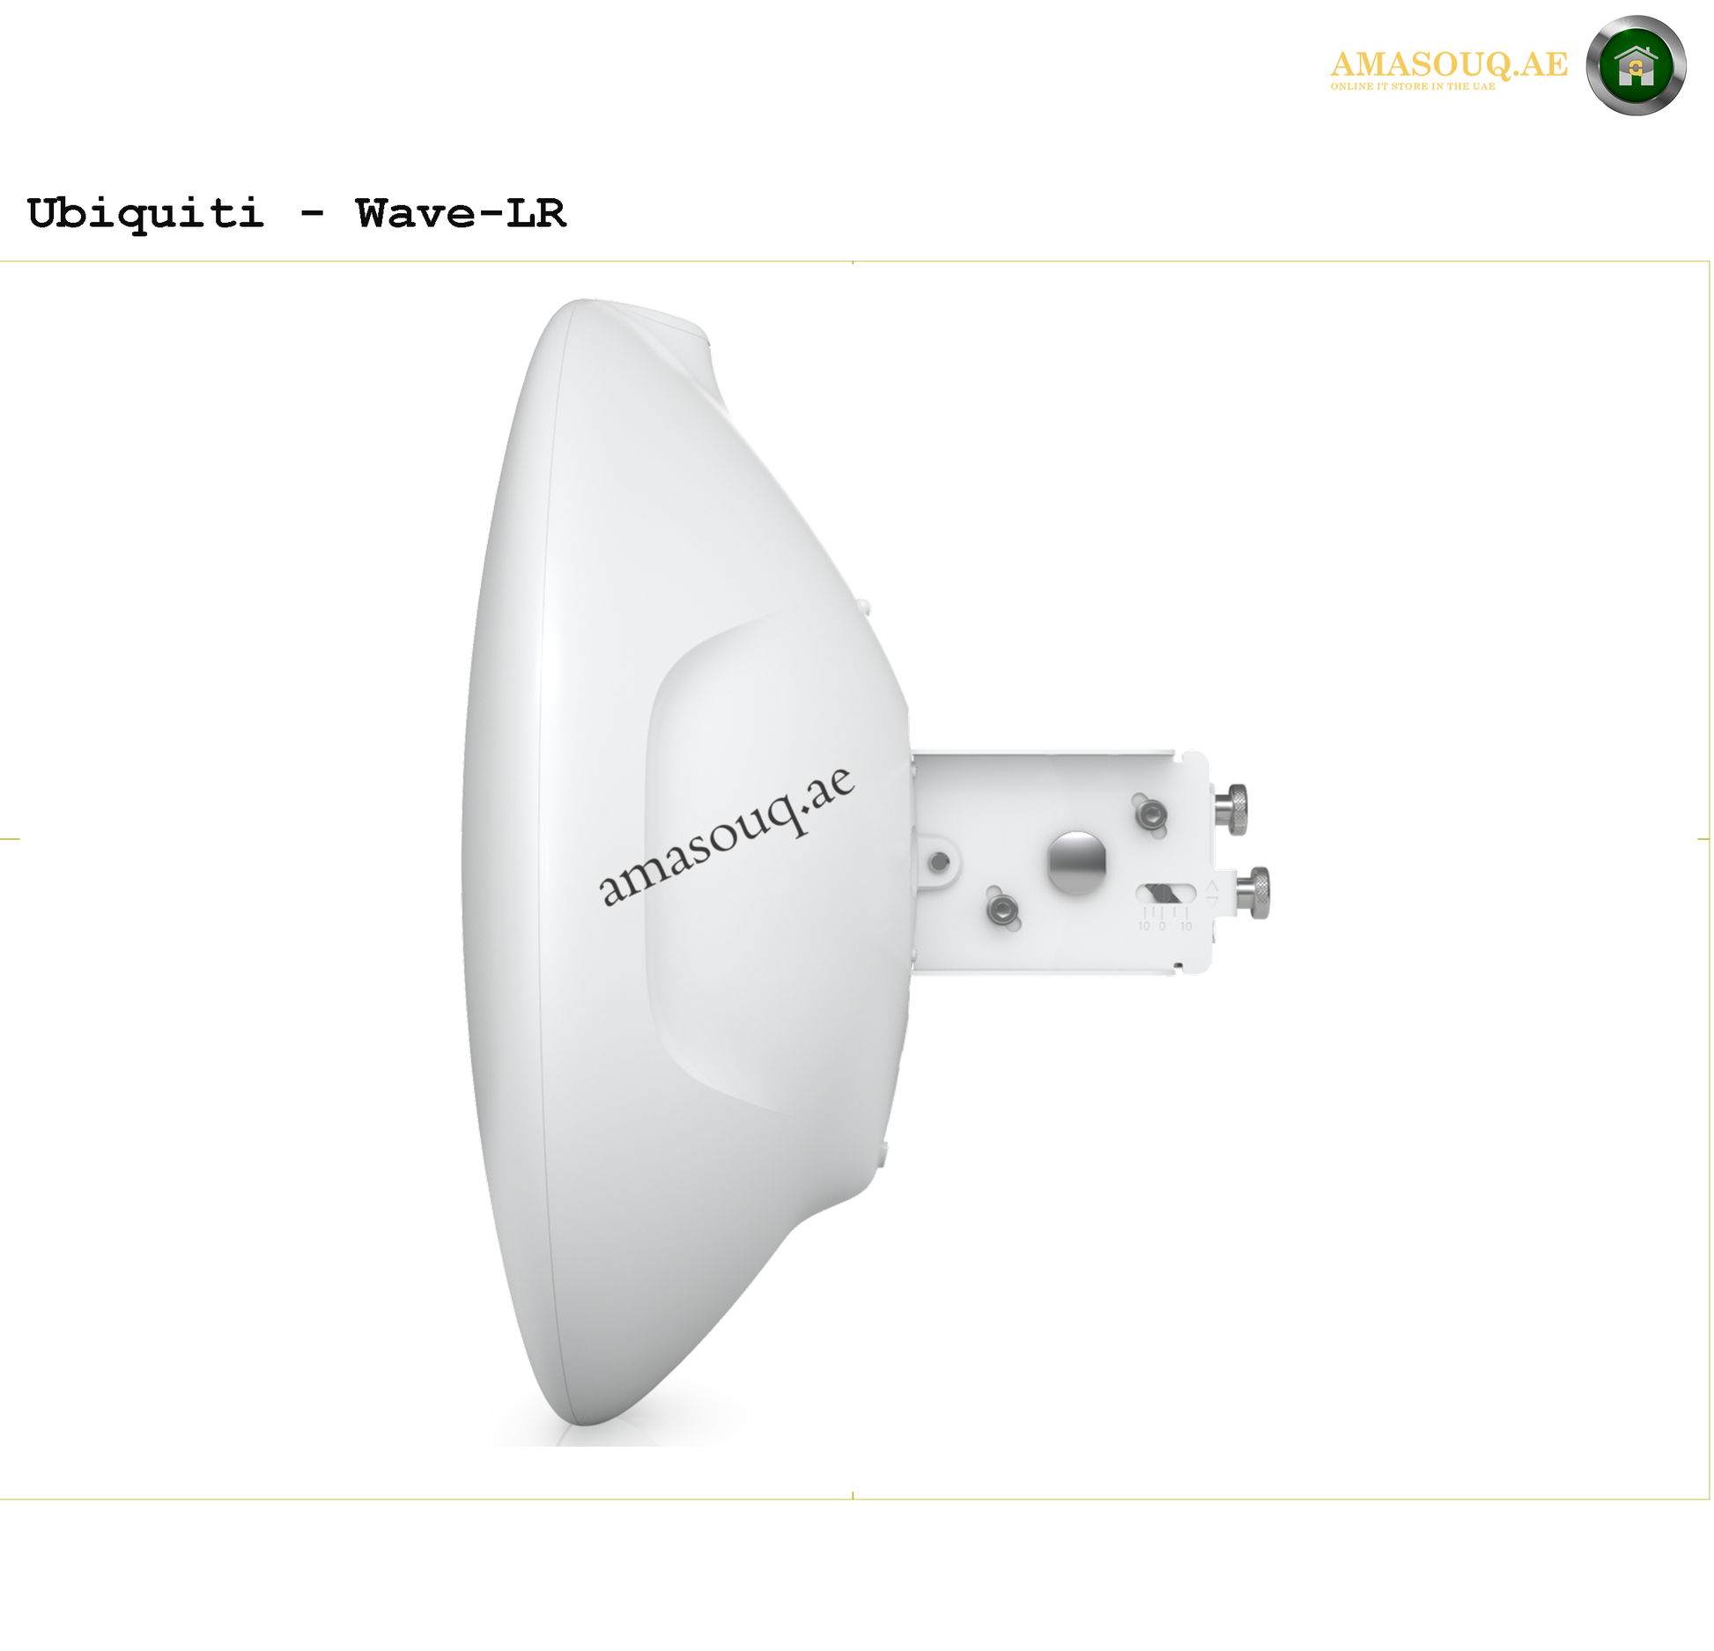
Task: Click the amasouq.ae watermark on dish
Action: 726,836
